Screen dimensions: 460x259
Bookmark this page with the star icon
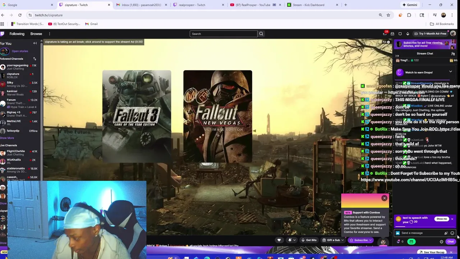(388, 15)
